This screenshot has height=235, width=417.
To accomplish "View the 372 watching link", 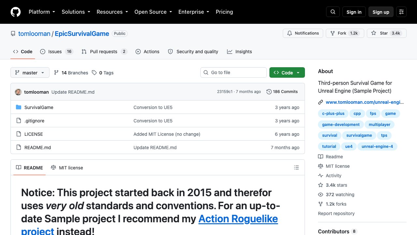I will 336,195.
